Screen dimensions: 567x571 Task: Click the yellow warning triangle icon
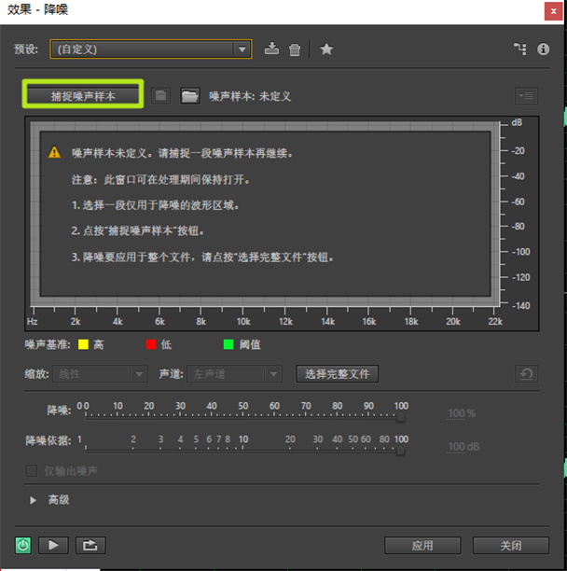coord(55,152)
